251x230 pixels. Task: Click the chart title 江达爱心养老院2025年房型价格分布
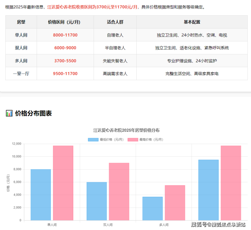(x=126, y=130)
